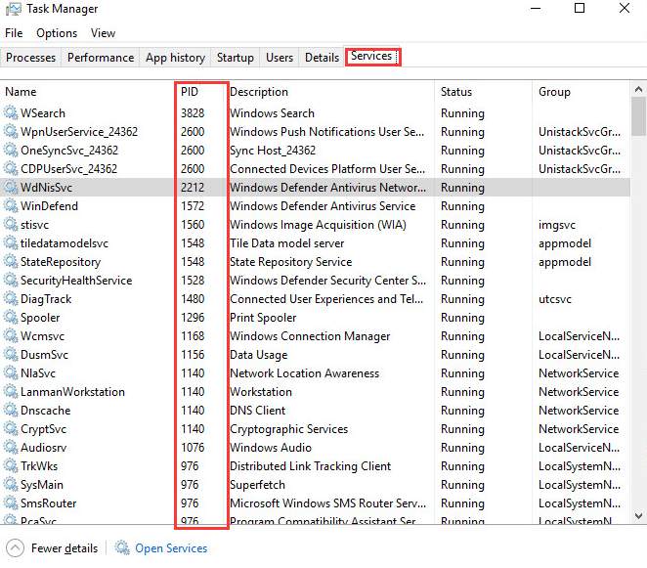
Task: Switch to the Performance tab
Action: (101, 58)
